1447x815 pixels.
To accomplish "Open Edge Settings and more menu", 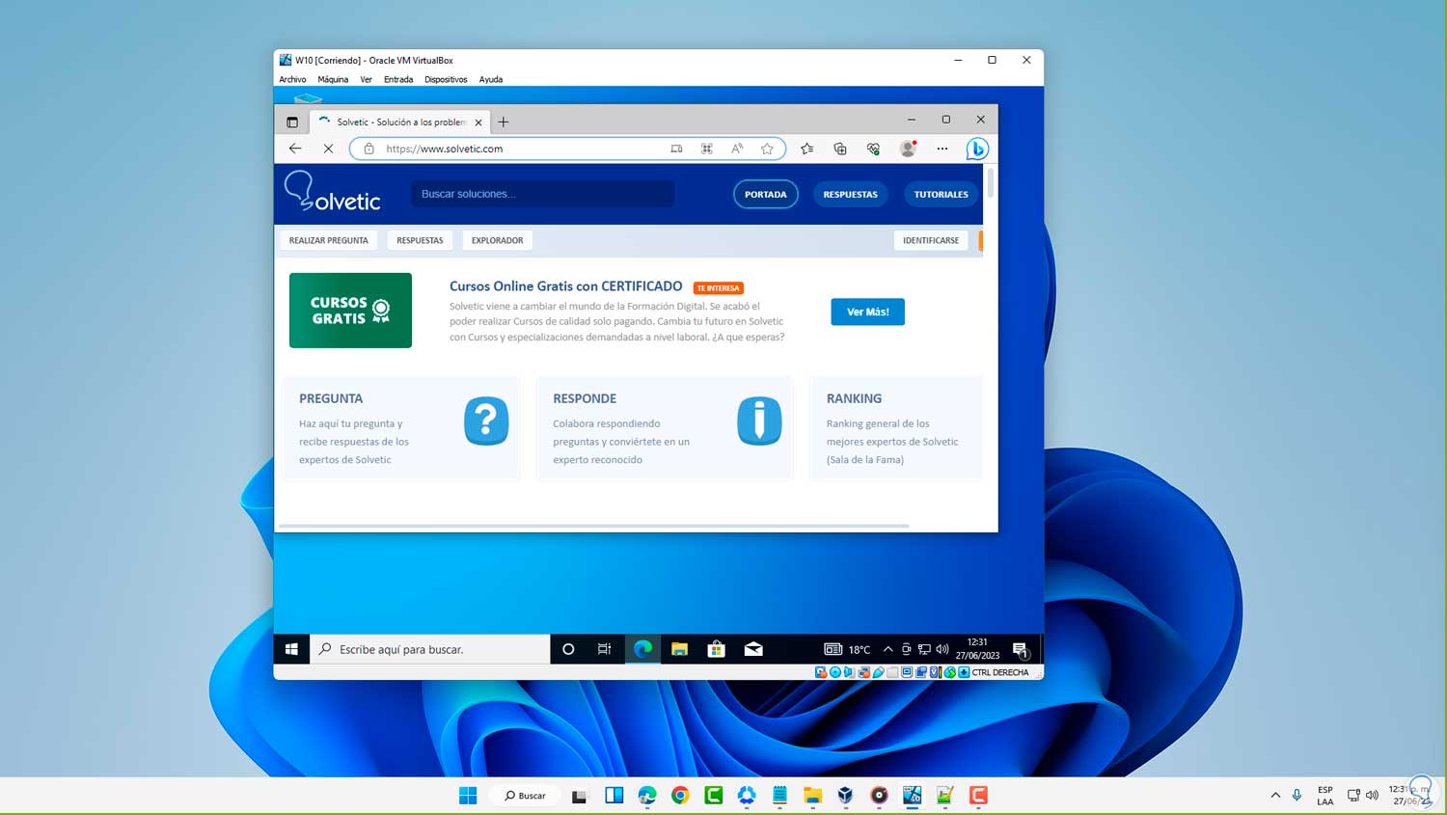I will [x=942, y=149].
